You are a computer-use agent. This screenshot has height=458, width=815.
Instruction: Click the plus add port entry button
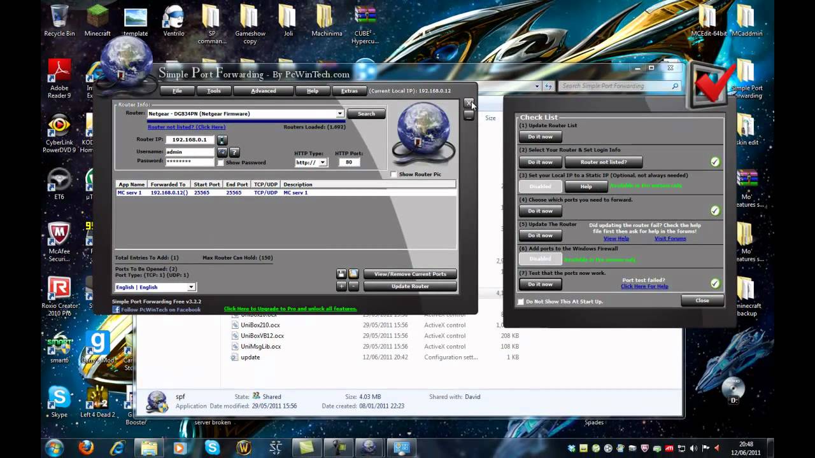pos(341,286)
